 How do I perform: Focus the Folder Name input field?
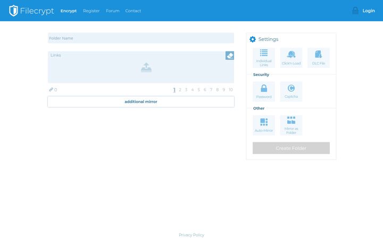tap(141, 38)
